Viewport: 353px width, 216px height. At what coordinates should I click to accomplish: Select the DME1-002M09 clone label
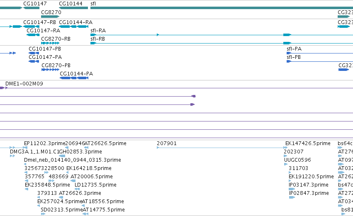point(24,84)
